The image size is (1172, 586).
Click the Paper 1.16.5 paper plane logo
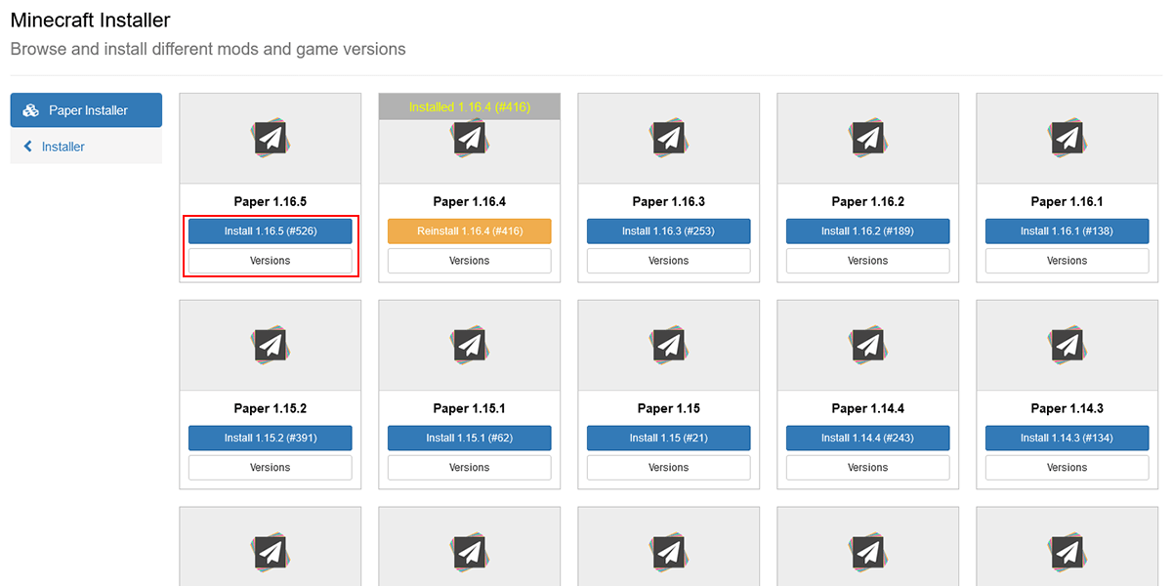tap(271, 139)
